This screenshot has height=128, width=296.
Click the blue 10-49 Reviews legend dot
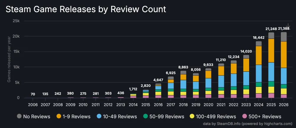point(99,116)
